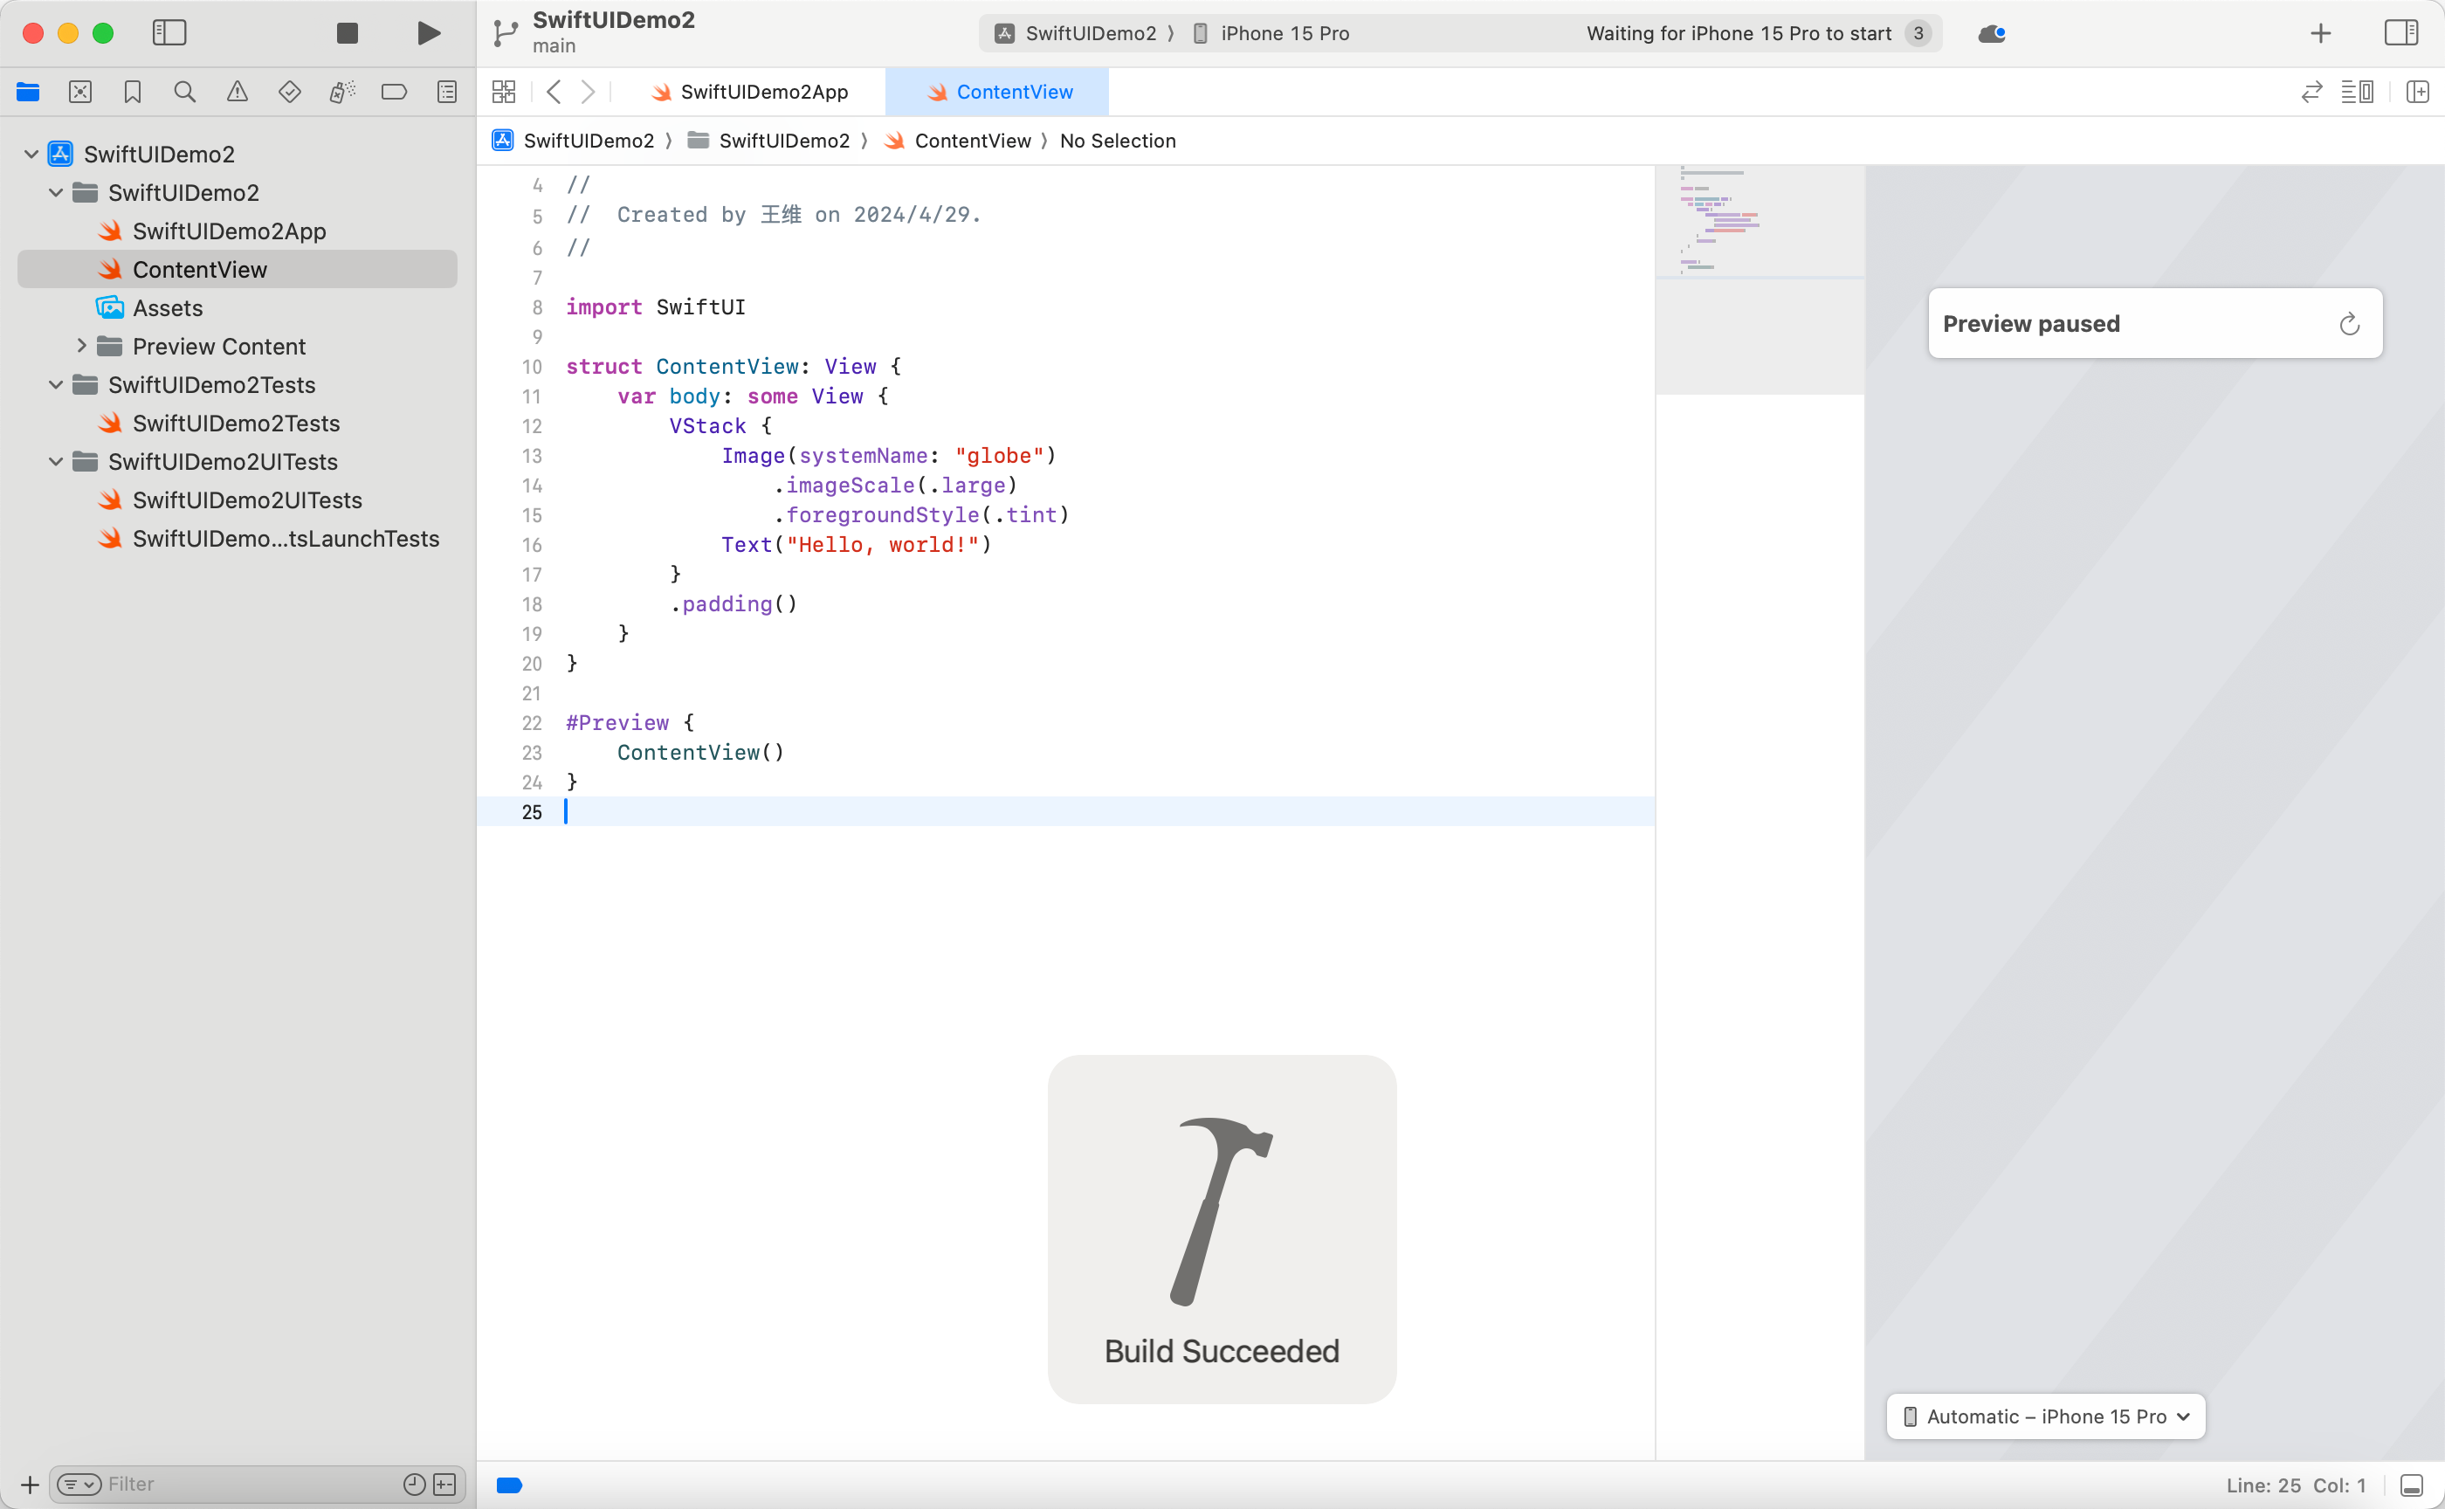Add an editor on the right
The image size is (2445, 1509).
tap(2417, 92)
